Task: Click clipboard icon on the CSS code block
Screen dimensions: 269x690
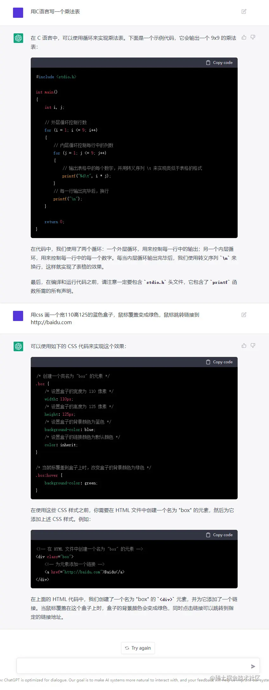Action: (x=208, y=362)
